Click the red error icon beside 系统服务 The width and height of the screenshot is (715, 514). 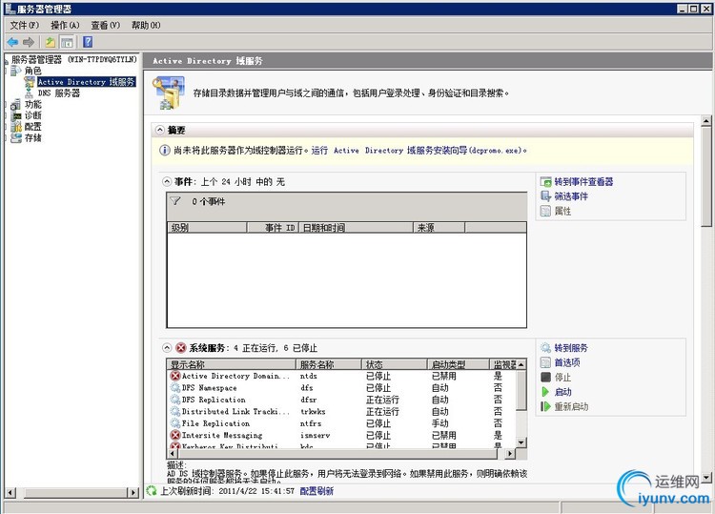(x=181, y=348)
